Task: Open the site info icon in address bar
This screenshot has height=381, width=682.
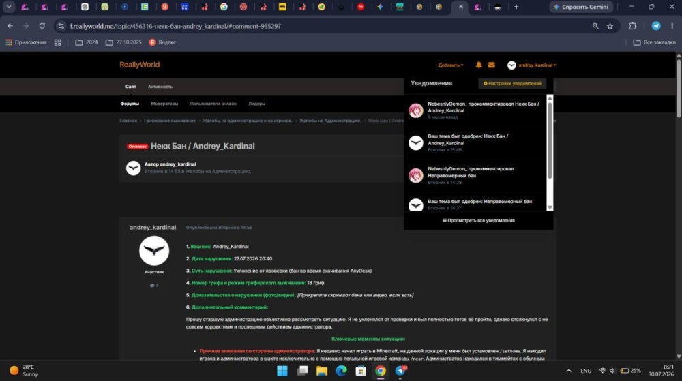Action: coord(61,26)
